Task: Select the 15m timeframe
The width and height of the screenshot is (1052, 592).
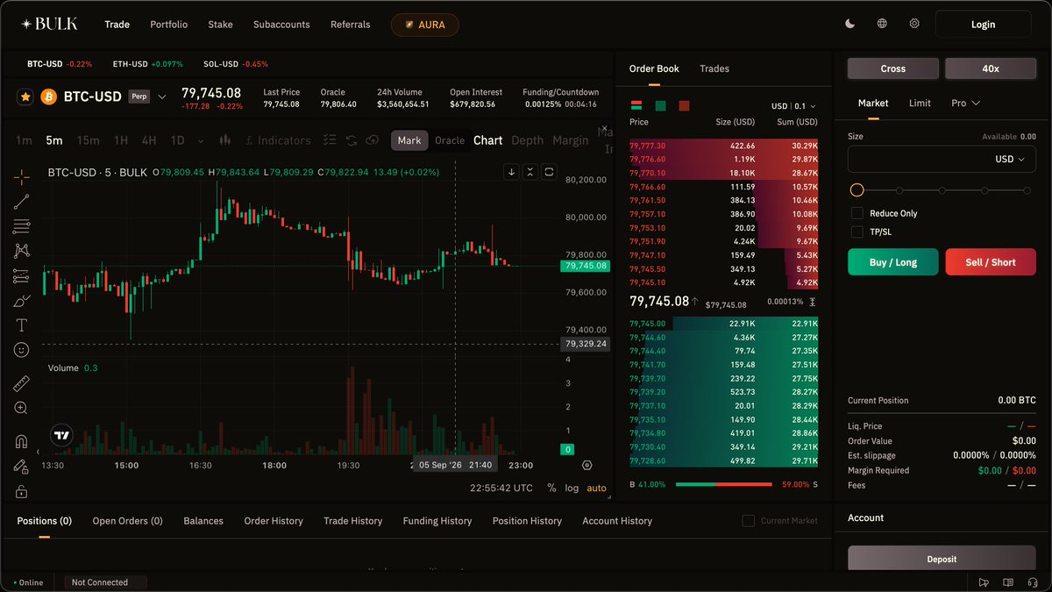Action: click(x=88, y=140)
